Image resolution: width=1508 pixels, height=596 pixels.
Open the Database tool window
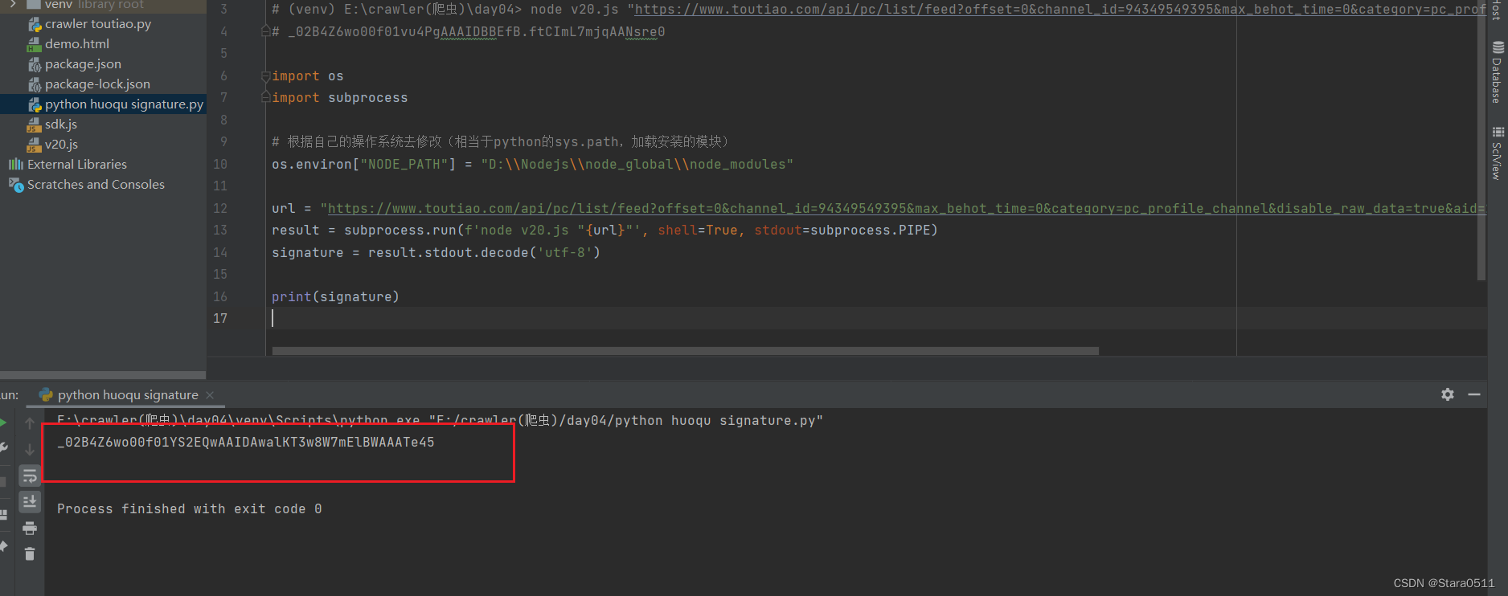(x=1498, y=72)
